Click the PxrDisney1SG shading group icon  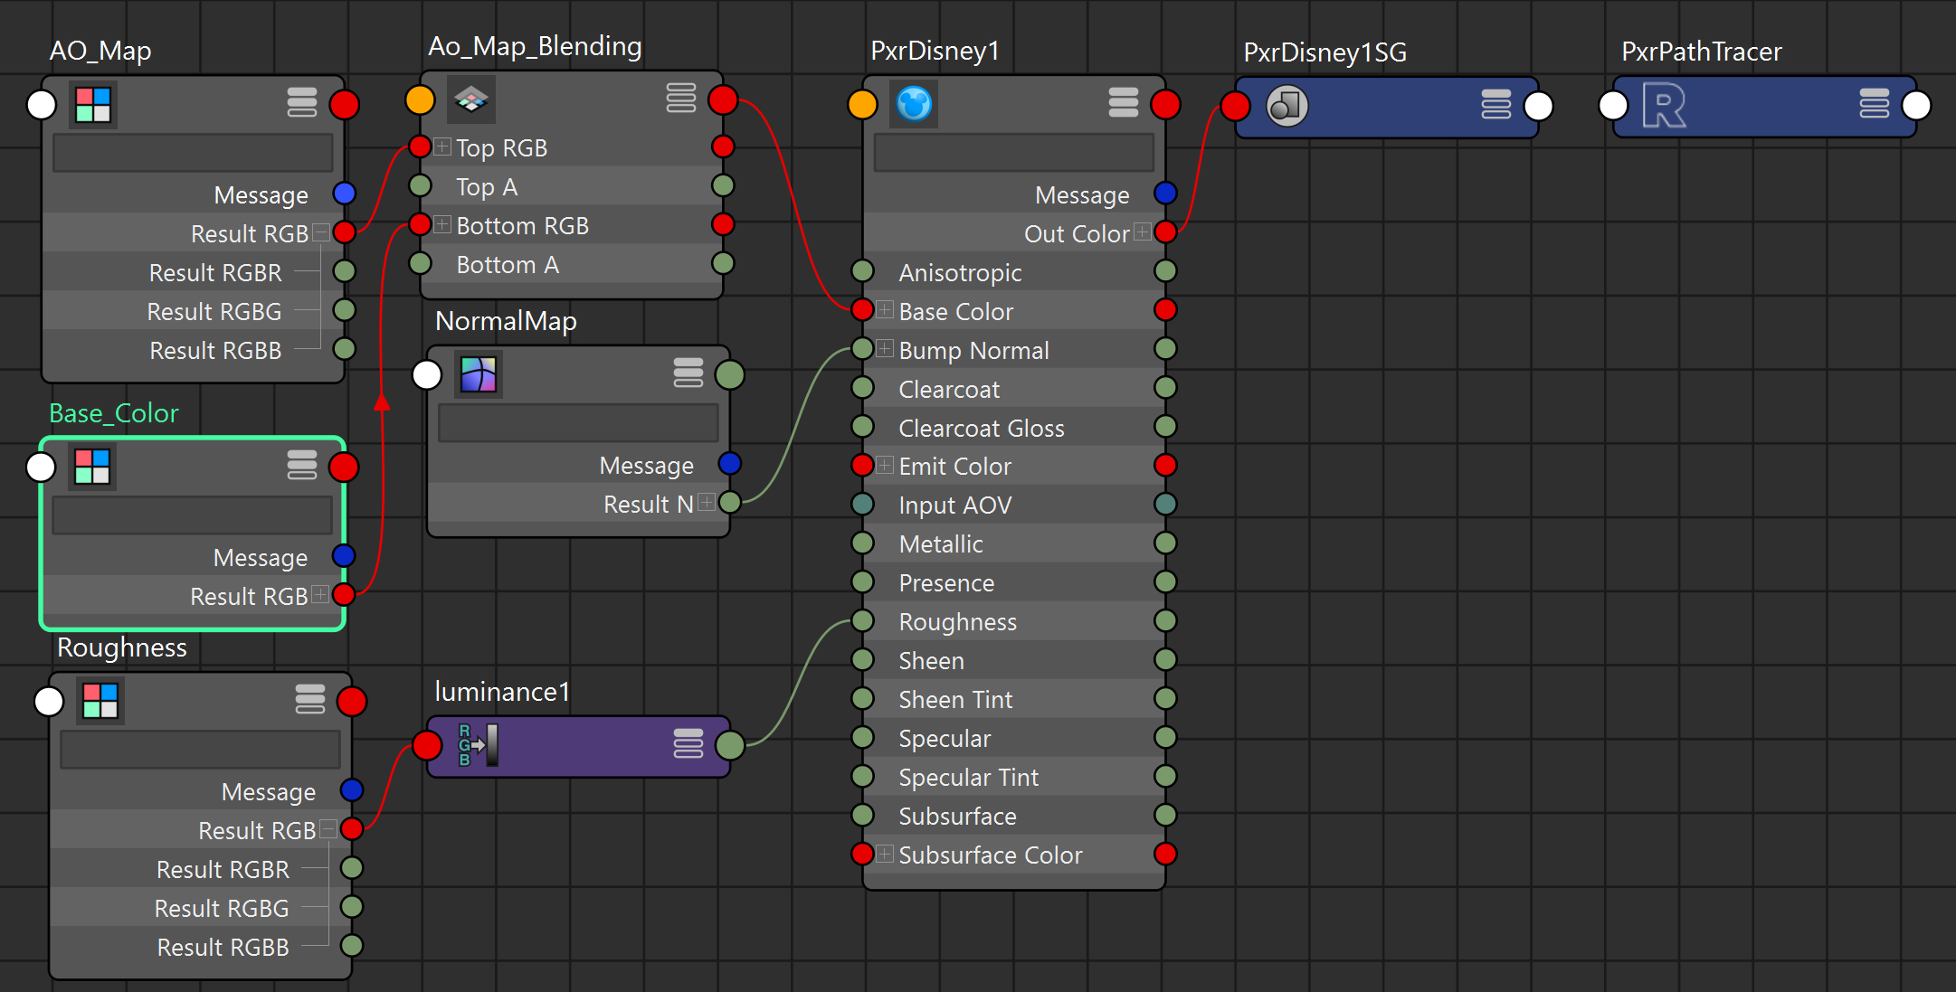coord(1287,106)
